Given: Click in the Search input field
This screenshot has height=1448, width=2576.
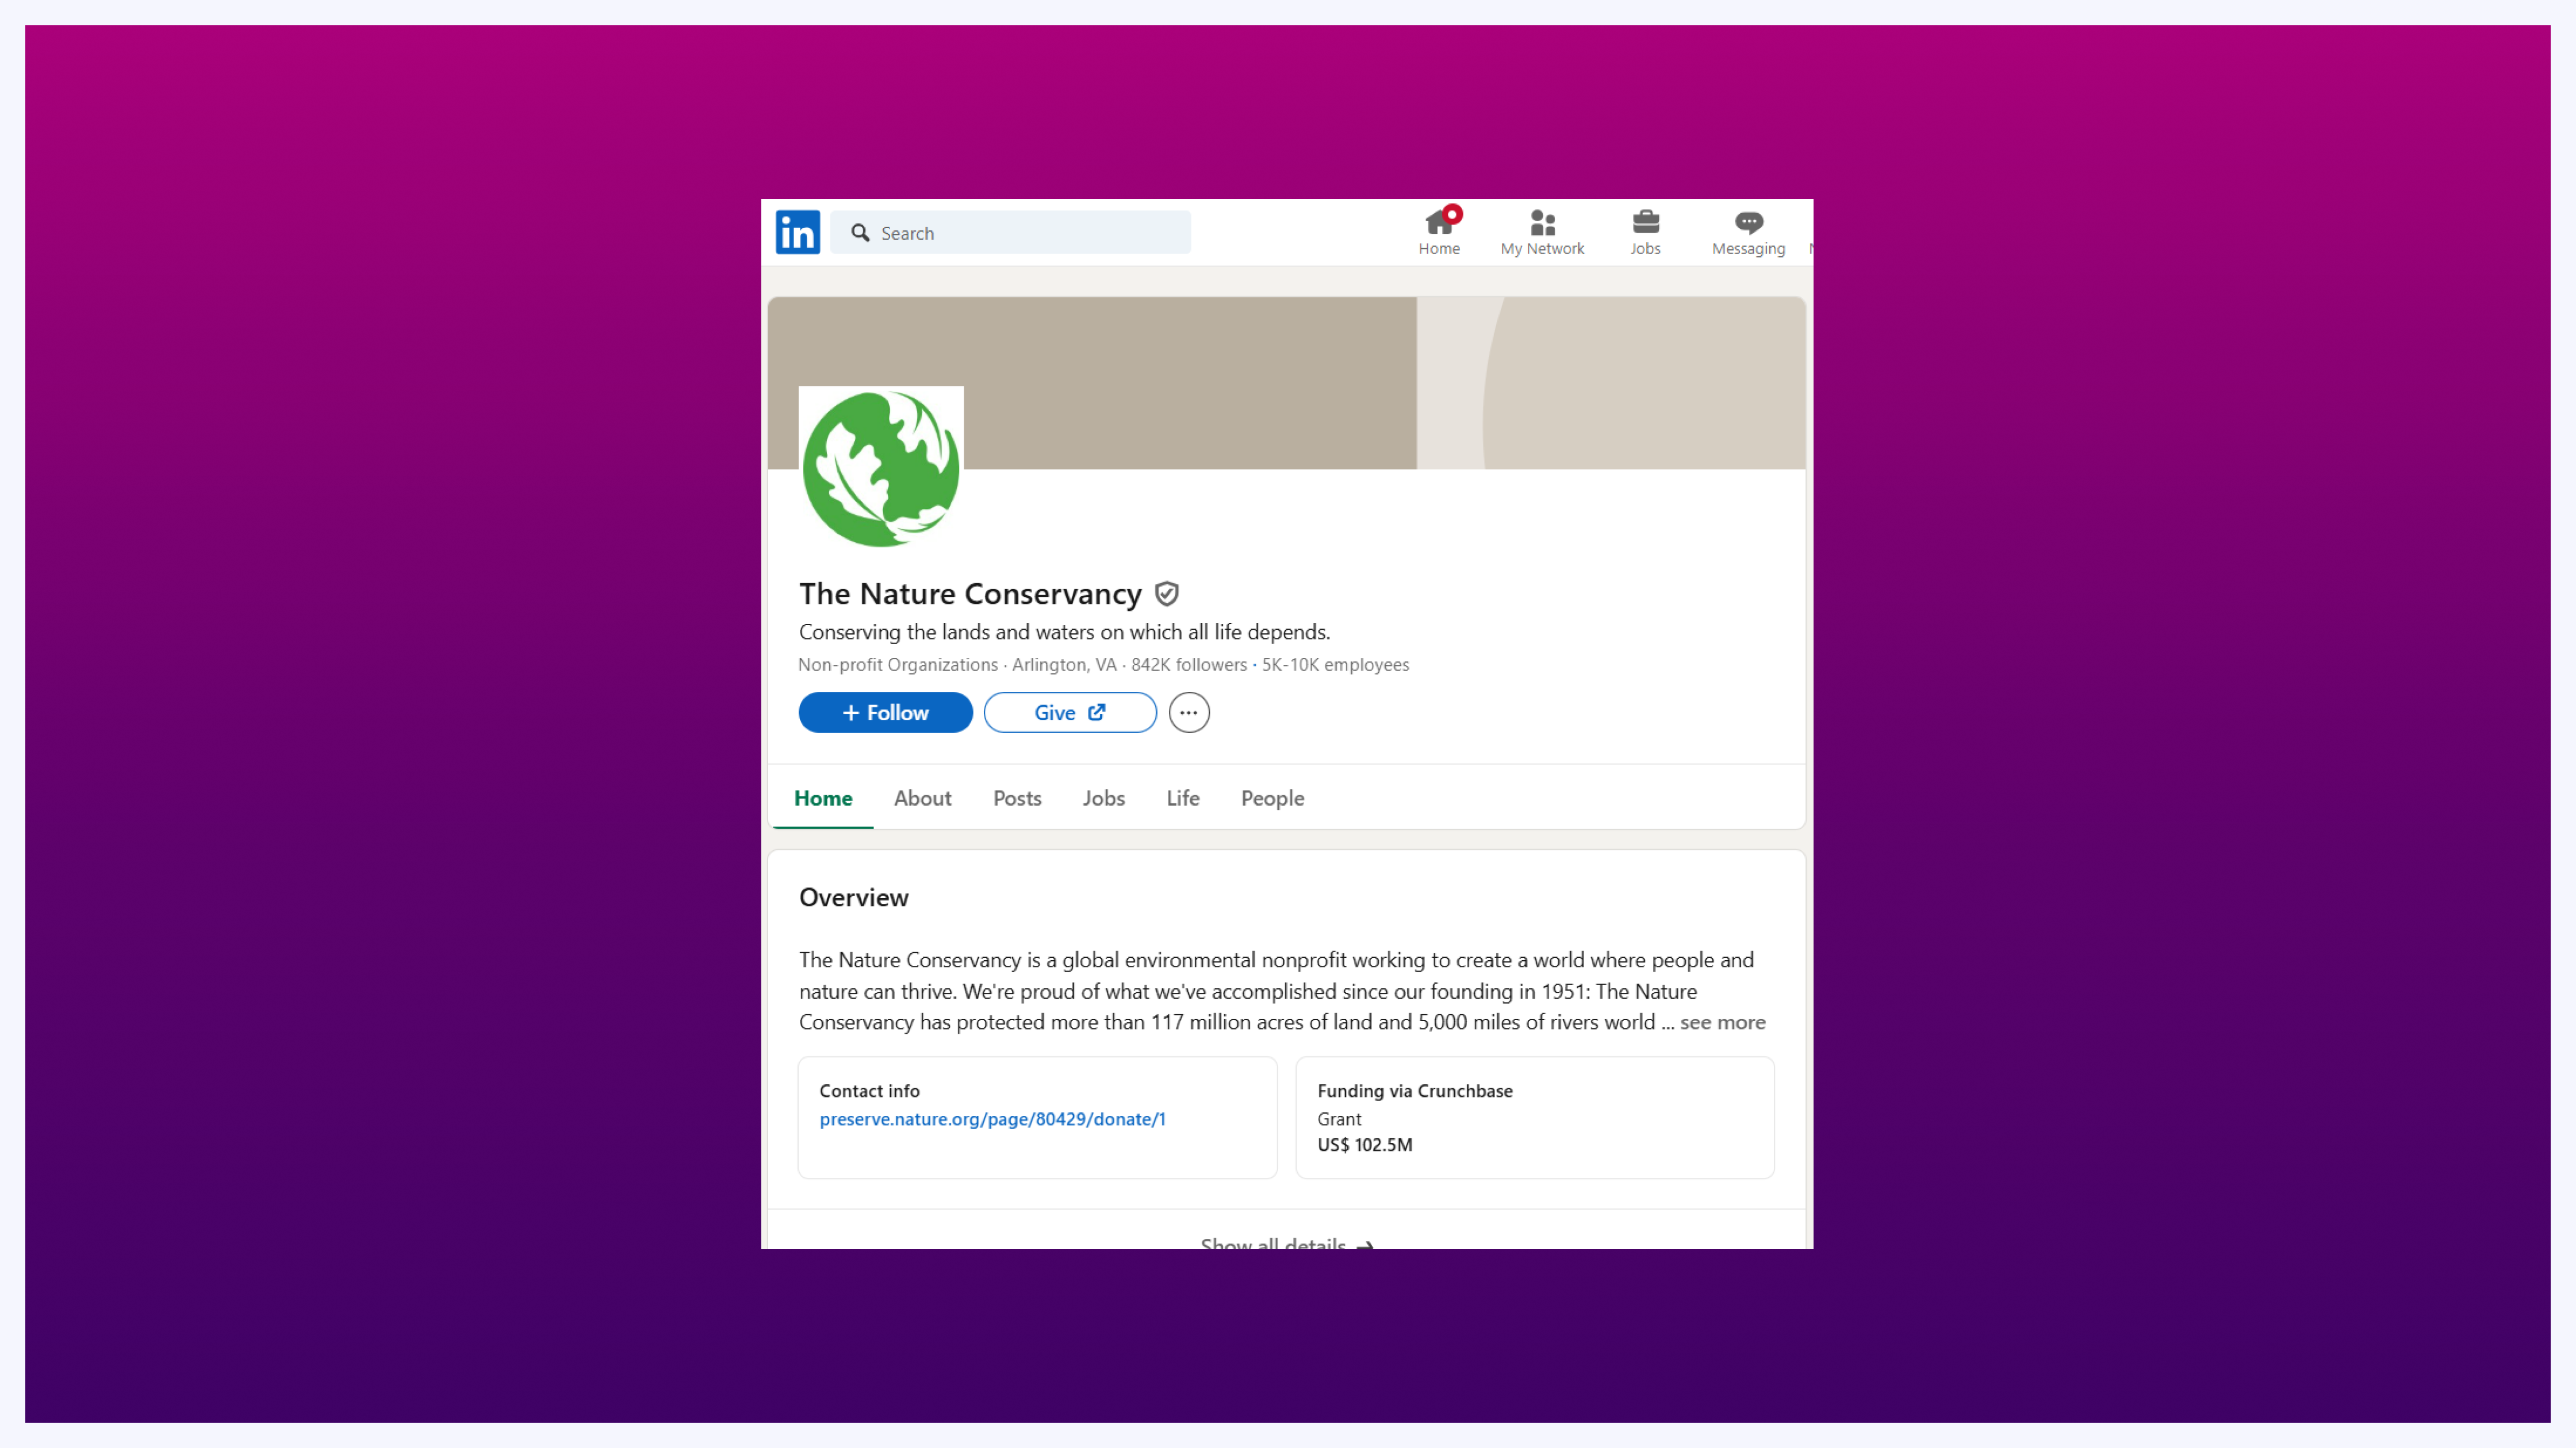Looking at the screenshot, I should point(1010,232).
